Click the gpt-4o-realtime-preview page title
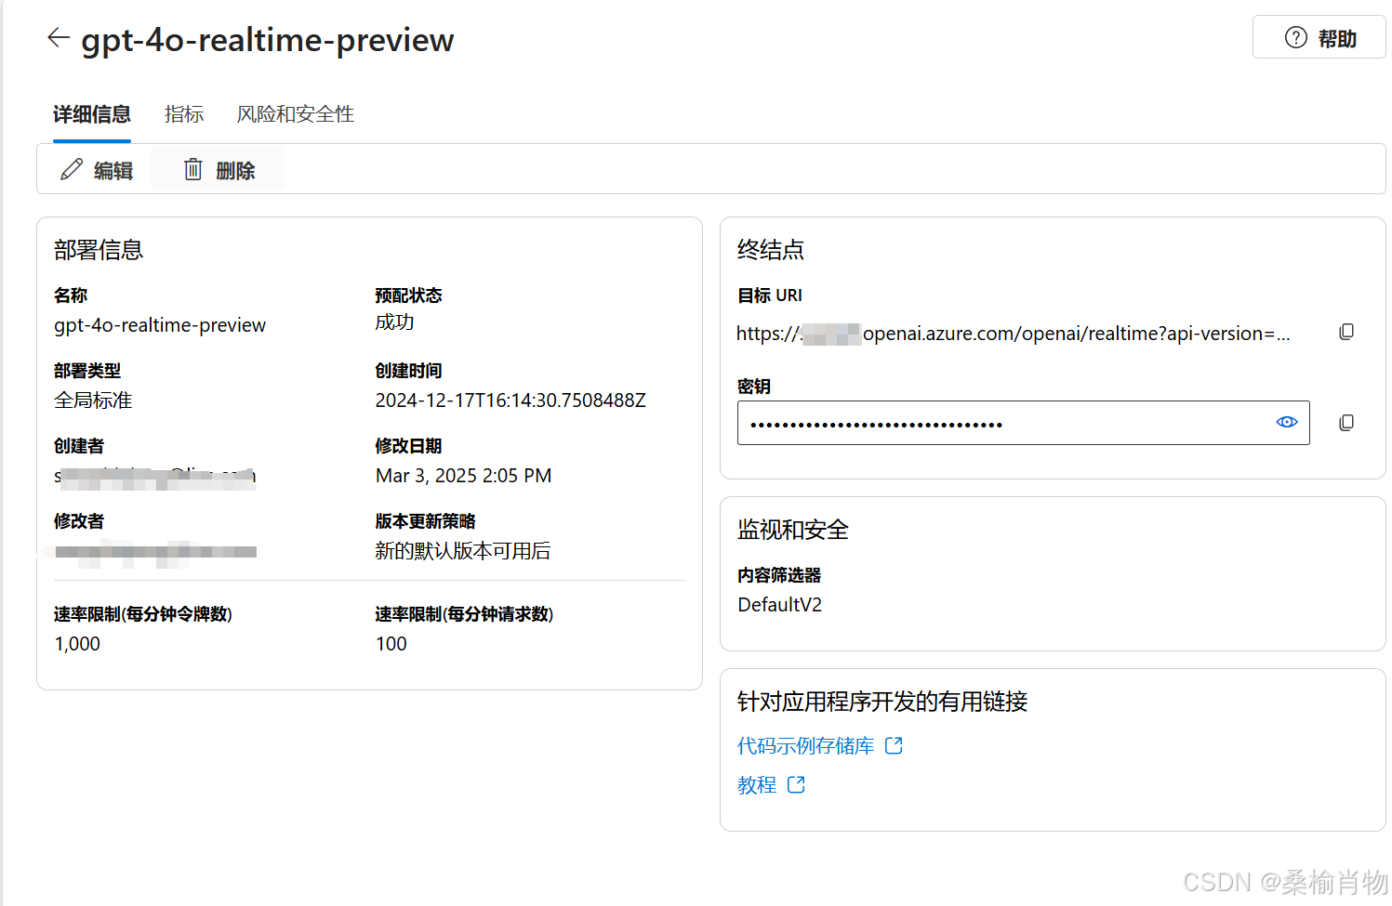 (268, 40)
